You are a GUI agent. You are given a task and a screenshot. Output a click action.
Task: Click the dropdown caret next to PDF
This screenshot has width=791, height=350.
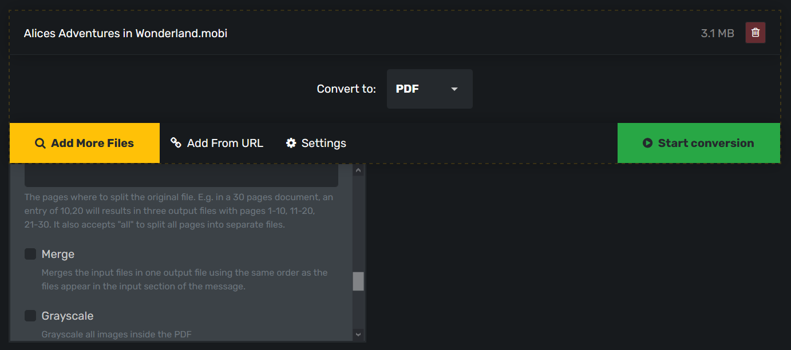pos(454,89)
